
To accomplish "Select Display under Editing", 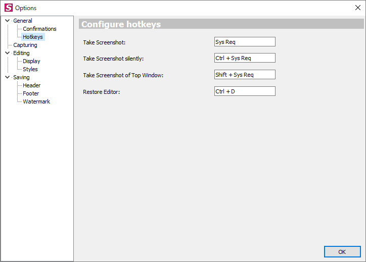I will click(31, 61).
